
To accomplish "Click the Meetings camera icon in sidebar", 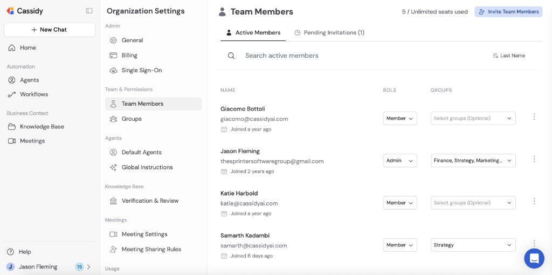I will pyautogui.click(x=12, y=141).
